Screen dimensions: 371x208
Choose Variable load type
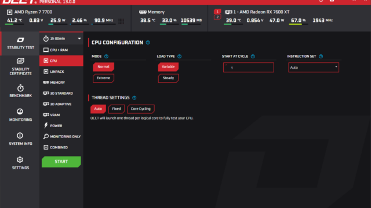click(x=168, y=67)
